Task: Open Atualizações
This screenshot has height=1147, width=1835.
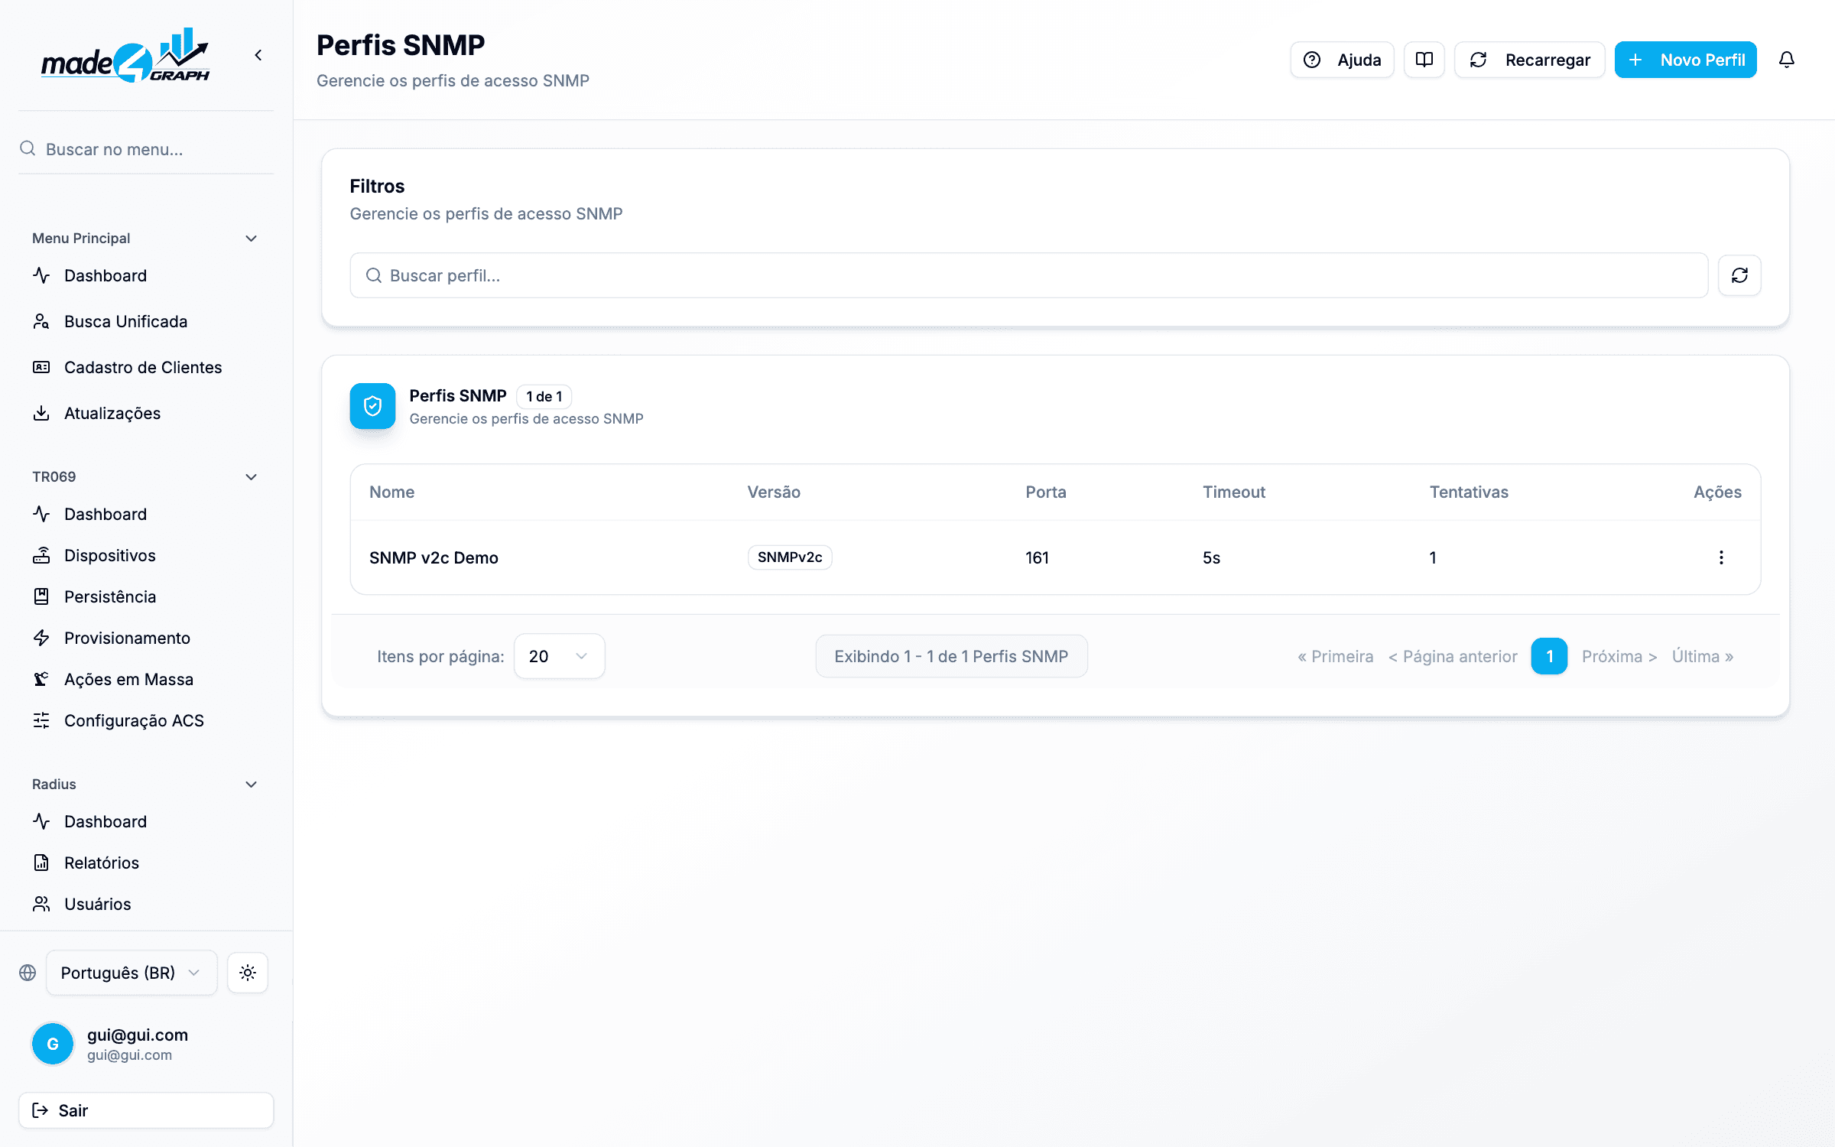Action: pos(145,413)
